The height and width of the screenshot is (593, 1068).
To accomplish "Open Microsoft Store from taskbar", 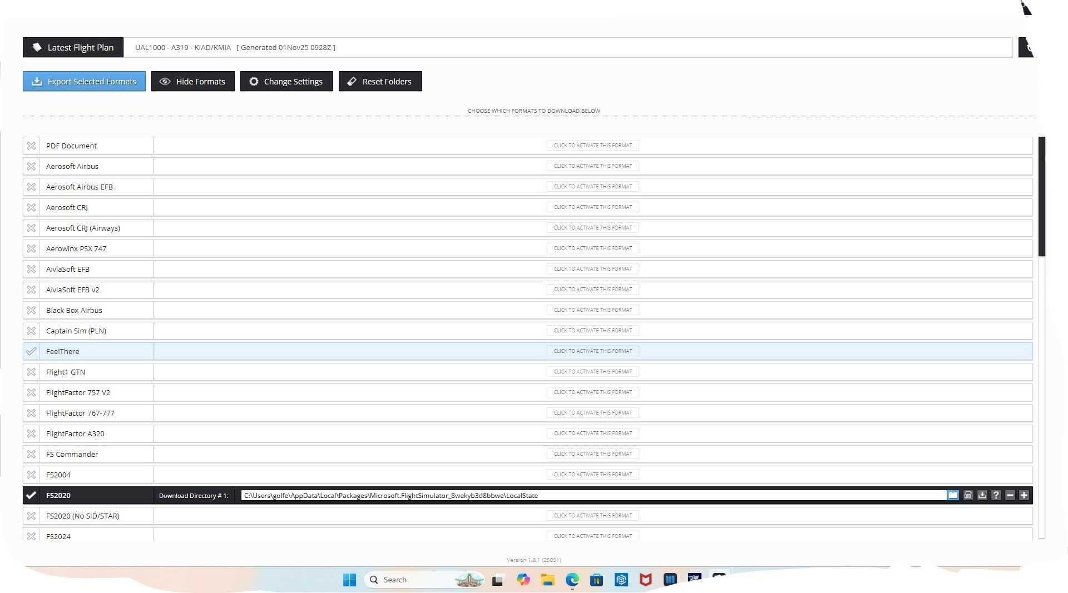I will tap(597, 580).
